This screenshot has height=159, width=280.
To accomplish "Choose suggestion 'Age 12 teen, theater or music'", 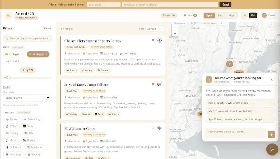I will click(x=240, y=119).
